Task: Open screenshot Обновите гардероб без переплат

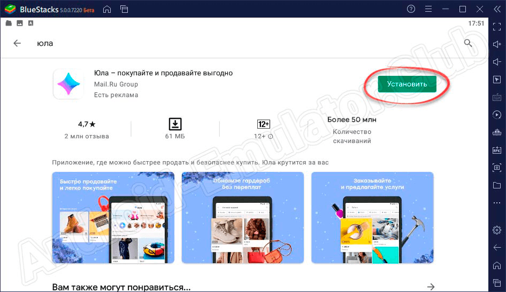Action: click(243, 218)
